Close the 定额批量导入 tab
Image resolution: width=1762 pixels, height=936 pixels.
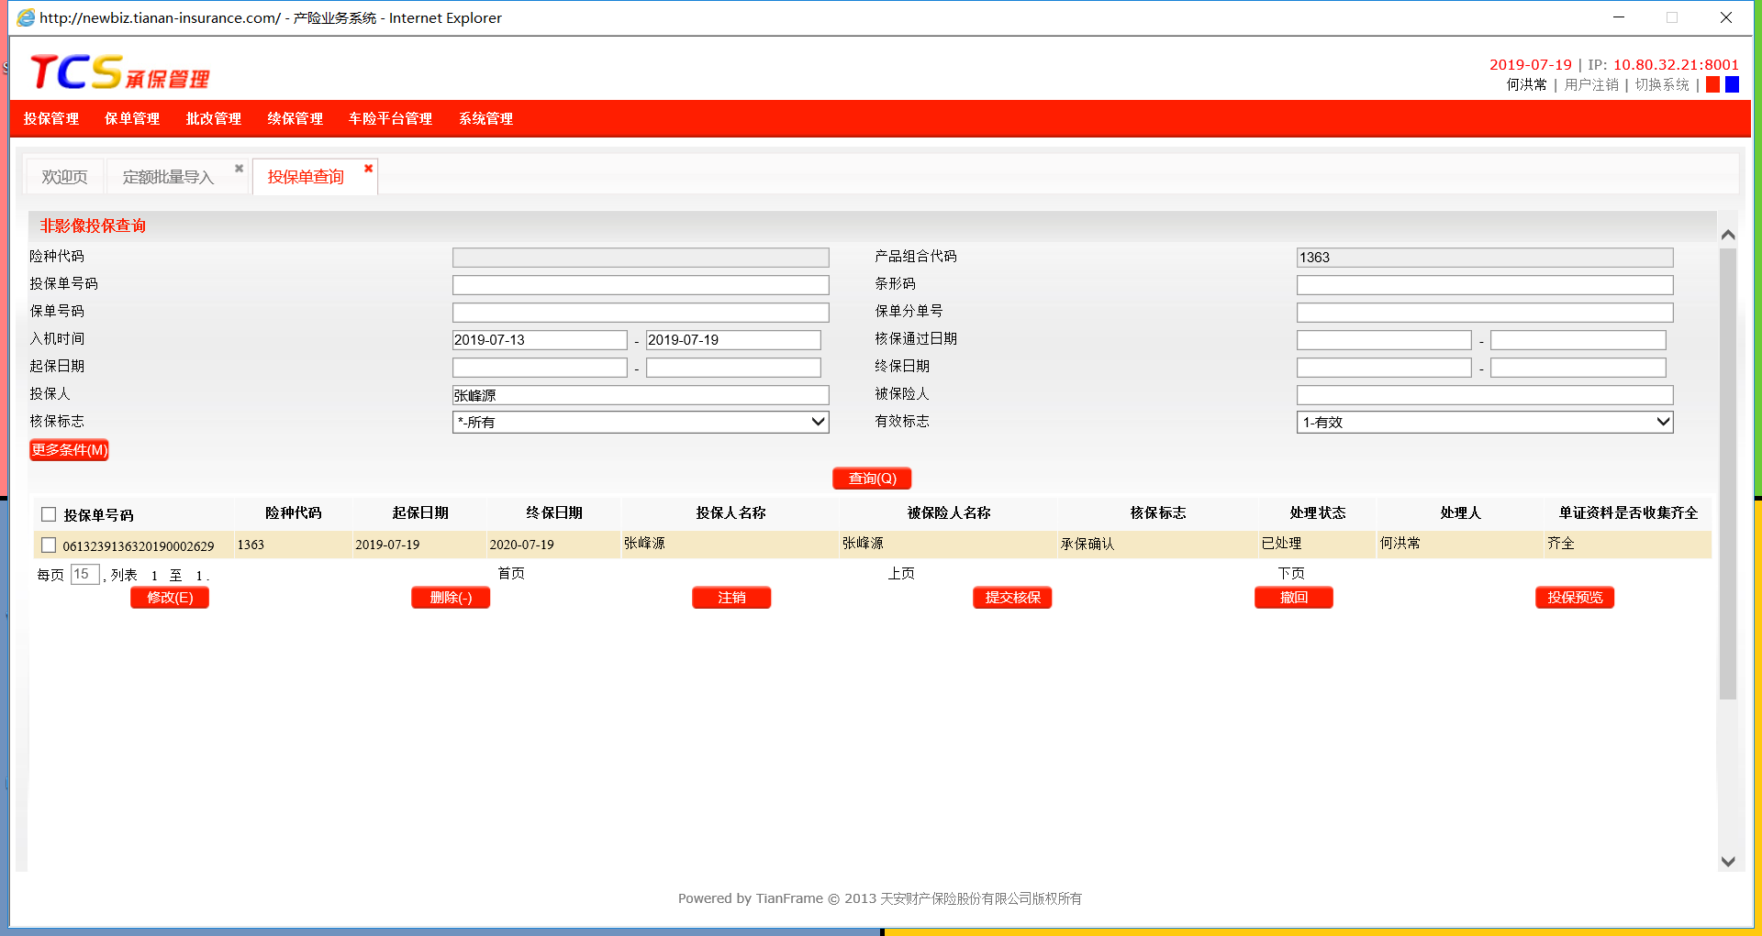tap(239, 169)
